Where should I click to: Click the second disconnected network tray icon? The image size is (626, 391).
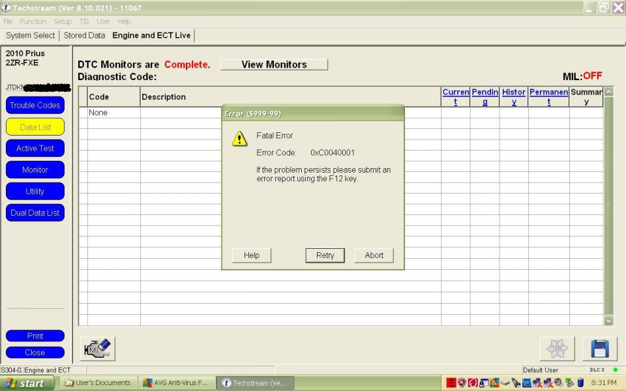(x=548, y=383)
